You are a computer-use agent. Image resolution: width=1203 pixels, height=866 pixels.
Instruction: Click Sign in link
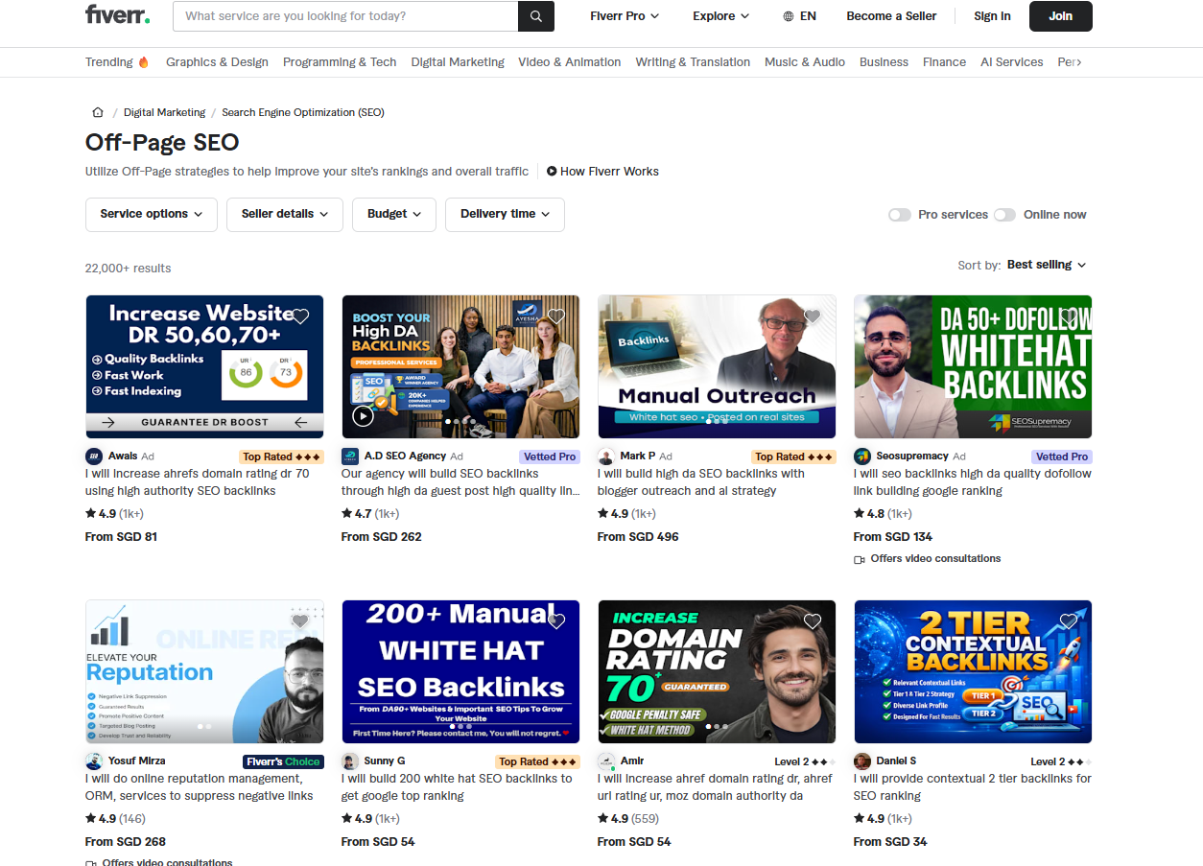click(992, 16)
